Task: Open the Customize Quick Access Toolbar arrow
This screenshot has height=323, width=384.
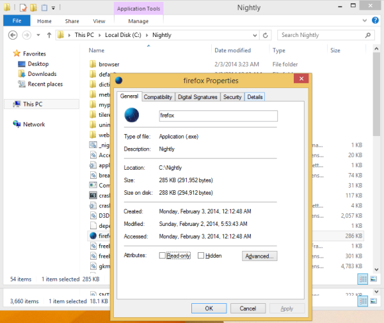Action: (53, 8)
